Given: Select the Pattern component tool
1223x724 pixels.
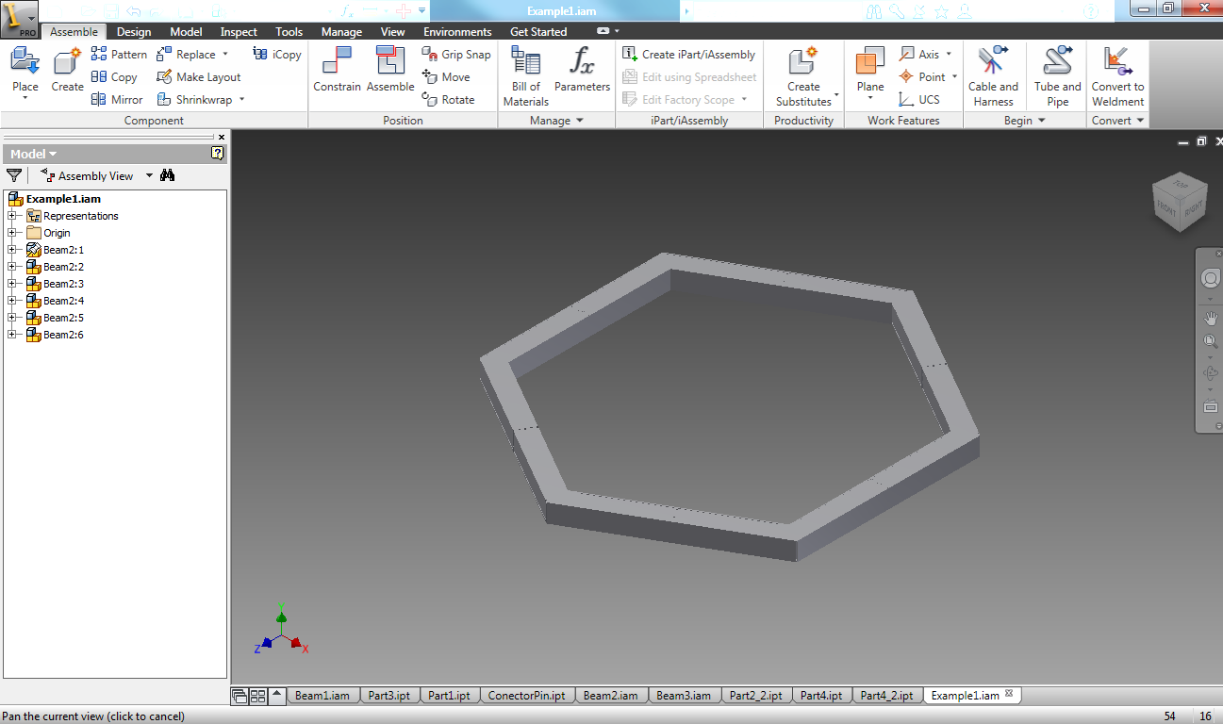Looking at the screenshot, I should coord(119,55).
